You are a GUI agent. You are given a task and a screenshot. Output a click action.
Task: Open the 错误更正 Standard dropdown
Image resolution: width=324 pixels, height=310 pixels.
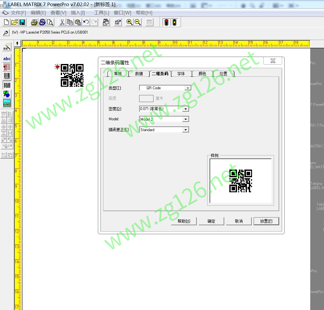coord(186,130)
